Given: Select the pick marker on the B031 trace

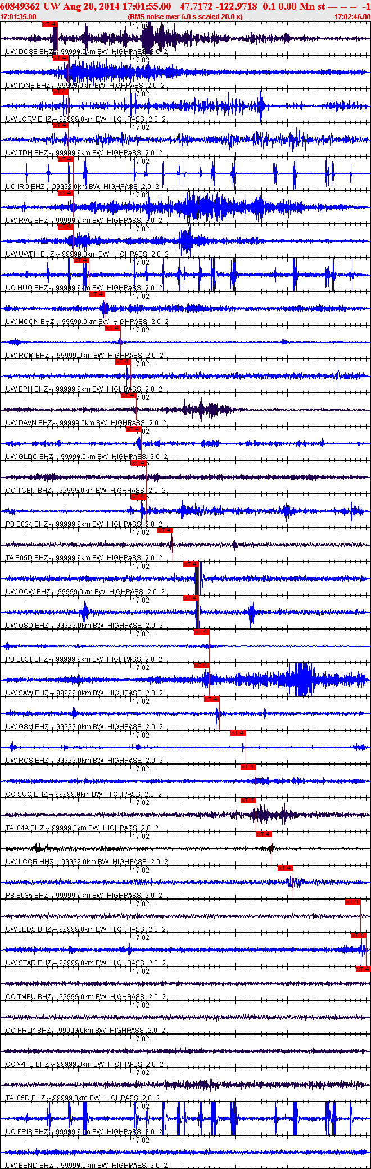Looking at the screenshot, I should click(202, 632).
